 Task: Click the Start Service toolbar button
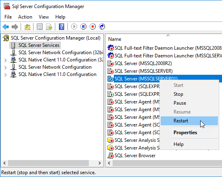point(74,27)
